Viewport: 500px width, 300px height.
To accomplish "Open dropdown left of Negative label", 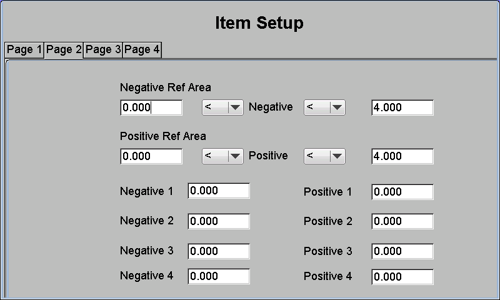I will click(x=222, y=107).
